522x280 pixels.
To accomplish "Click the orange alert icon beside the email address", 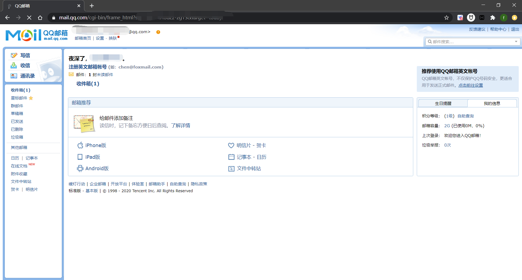I will [x=158, y=32].
